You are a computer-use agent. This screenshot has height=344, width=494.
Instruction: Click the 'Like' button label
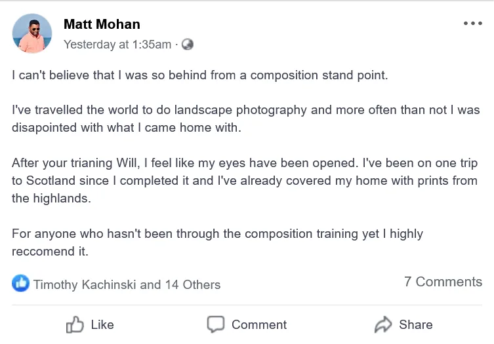(102, 324)
